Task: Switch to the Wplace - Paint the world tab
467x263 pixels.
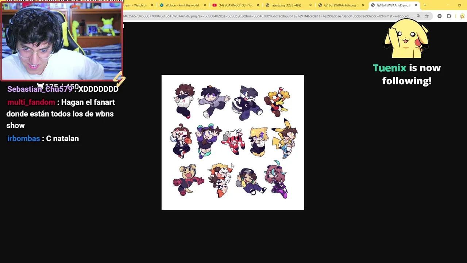Action: (x=182, y=5)
